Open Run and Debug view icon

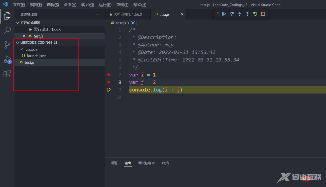[x=7, y=59]
